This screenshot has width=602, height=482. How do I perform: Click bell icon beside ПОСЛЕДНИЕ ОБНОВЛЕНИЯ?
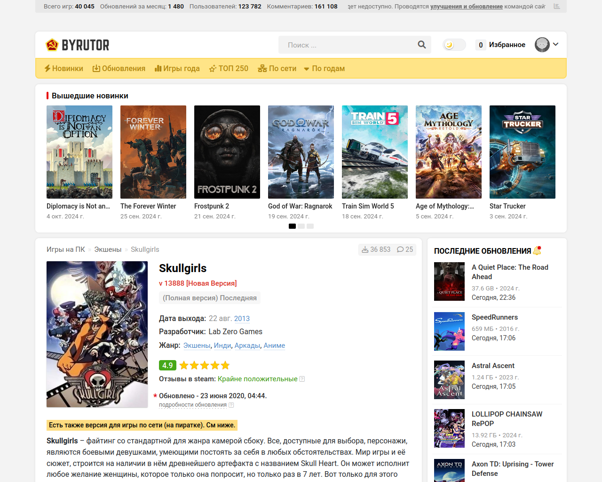coord(537,250)
